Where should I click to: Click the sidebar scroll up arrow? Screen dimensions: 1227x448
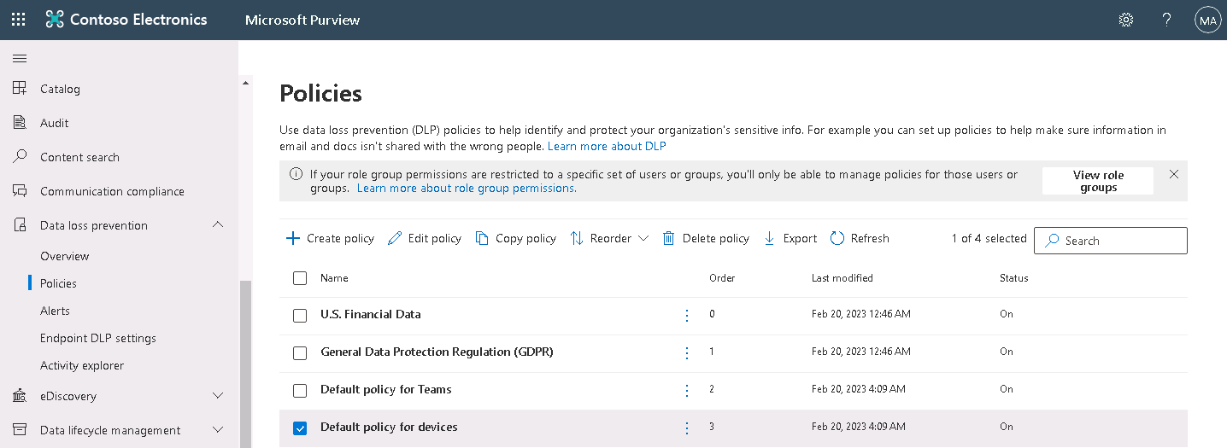tap(246, 83)
